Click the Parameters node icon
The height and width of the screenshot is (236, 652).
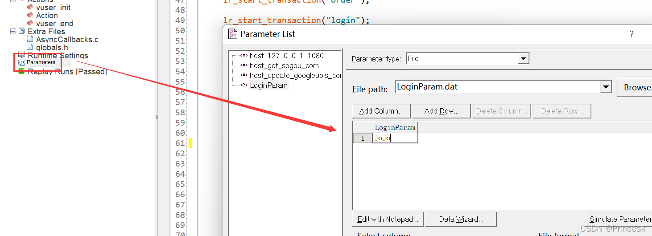(x=21, y=63)
